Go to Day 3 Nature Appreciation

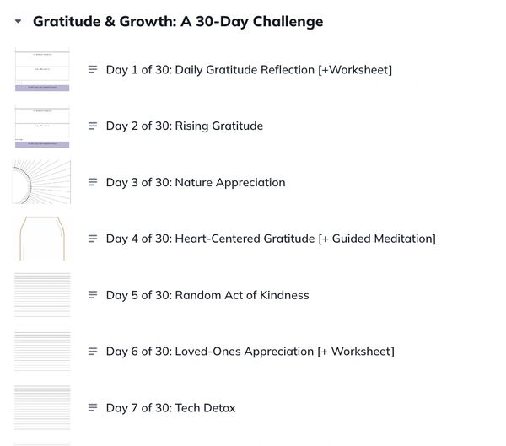[x=196, y=183]
